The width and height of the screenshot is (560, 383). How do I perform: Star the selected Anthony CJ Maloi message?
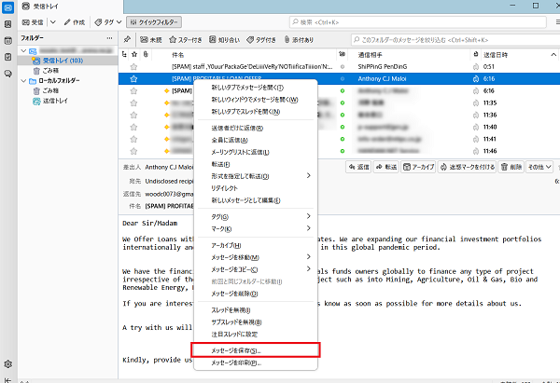point(133,79)
